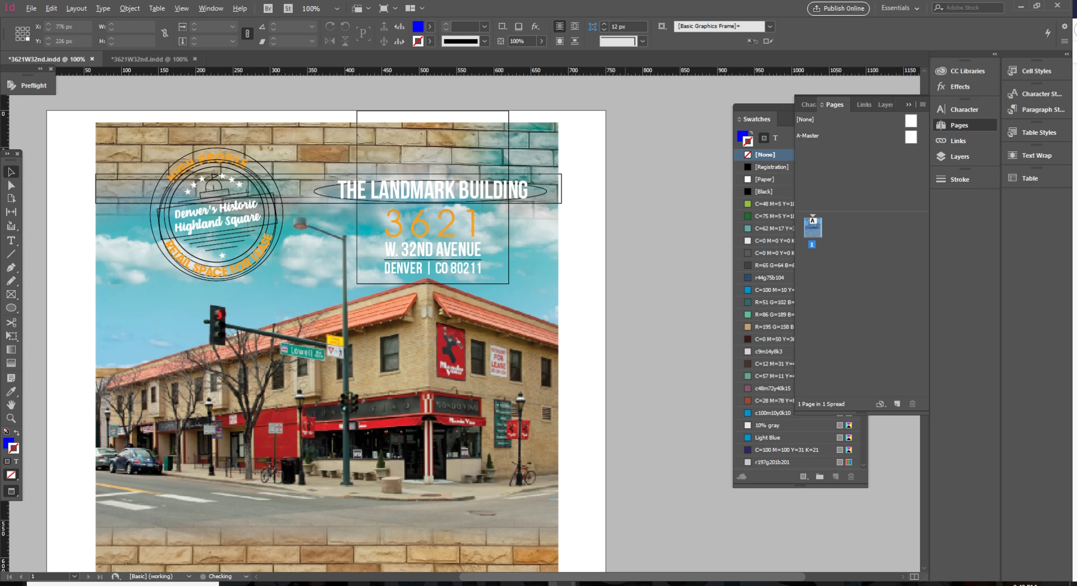
Task: Click the Direct Selection tool
Action: (11, 186)
